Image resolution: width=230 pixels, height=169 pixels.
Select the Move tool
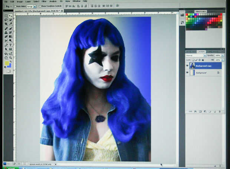[10, 16]
